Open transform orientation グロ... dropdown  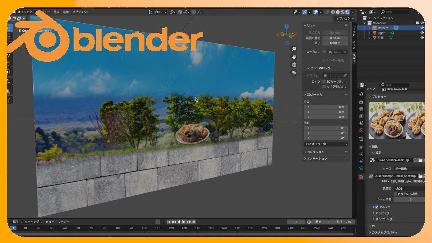tap(158, 12)
